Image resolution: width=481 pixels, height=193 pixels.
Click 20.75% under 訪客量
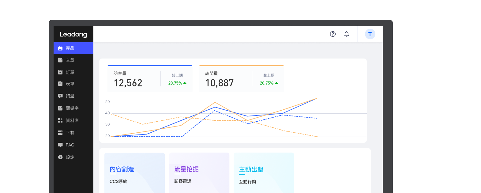tap(175, 83)
